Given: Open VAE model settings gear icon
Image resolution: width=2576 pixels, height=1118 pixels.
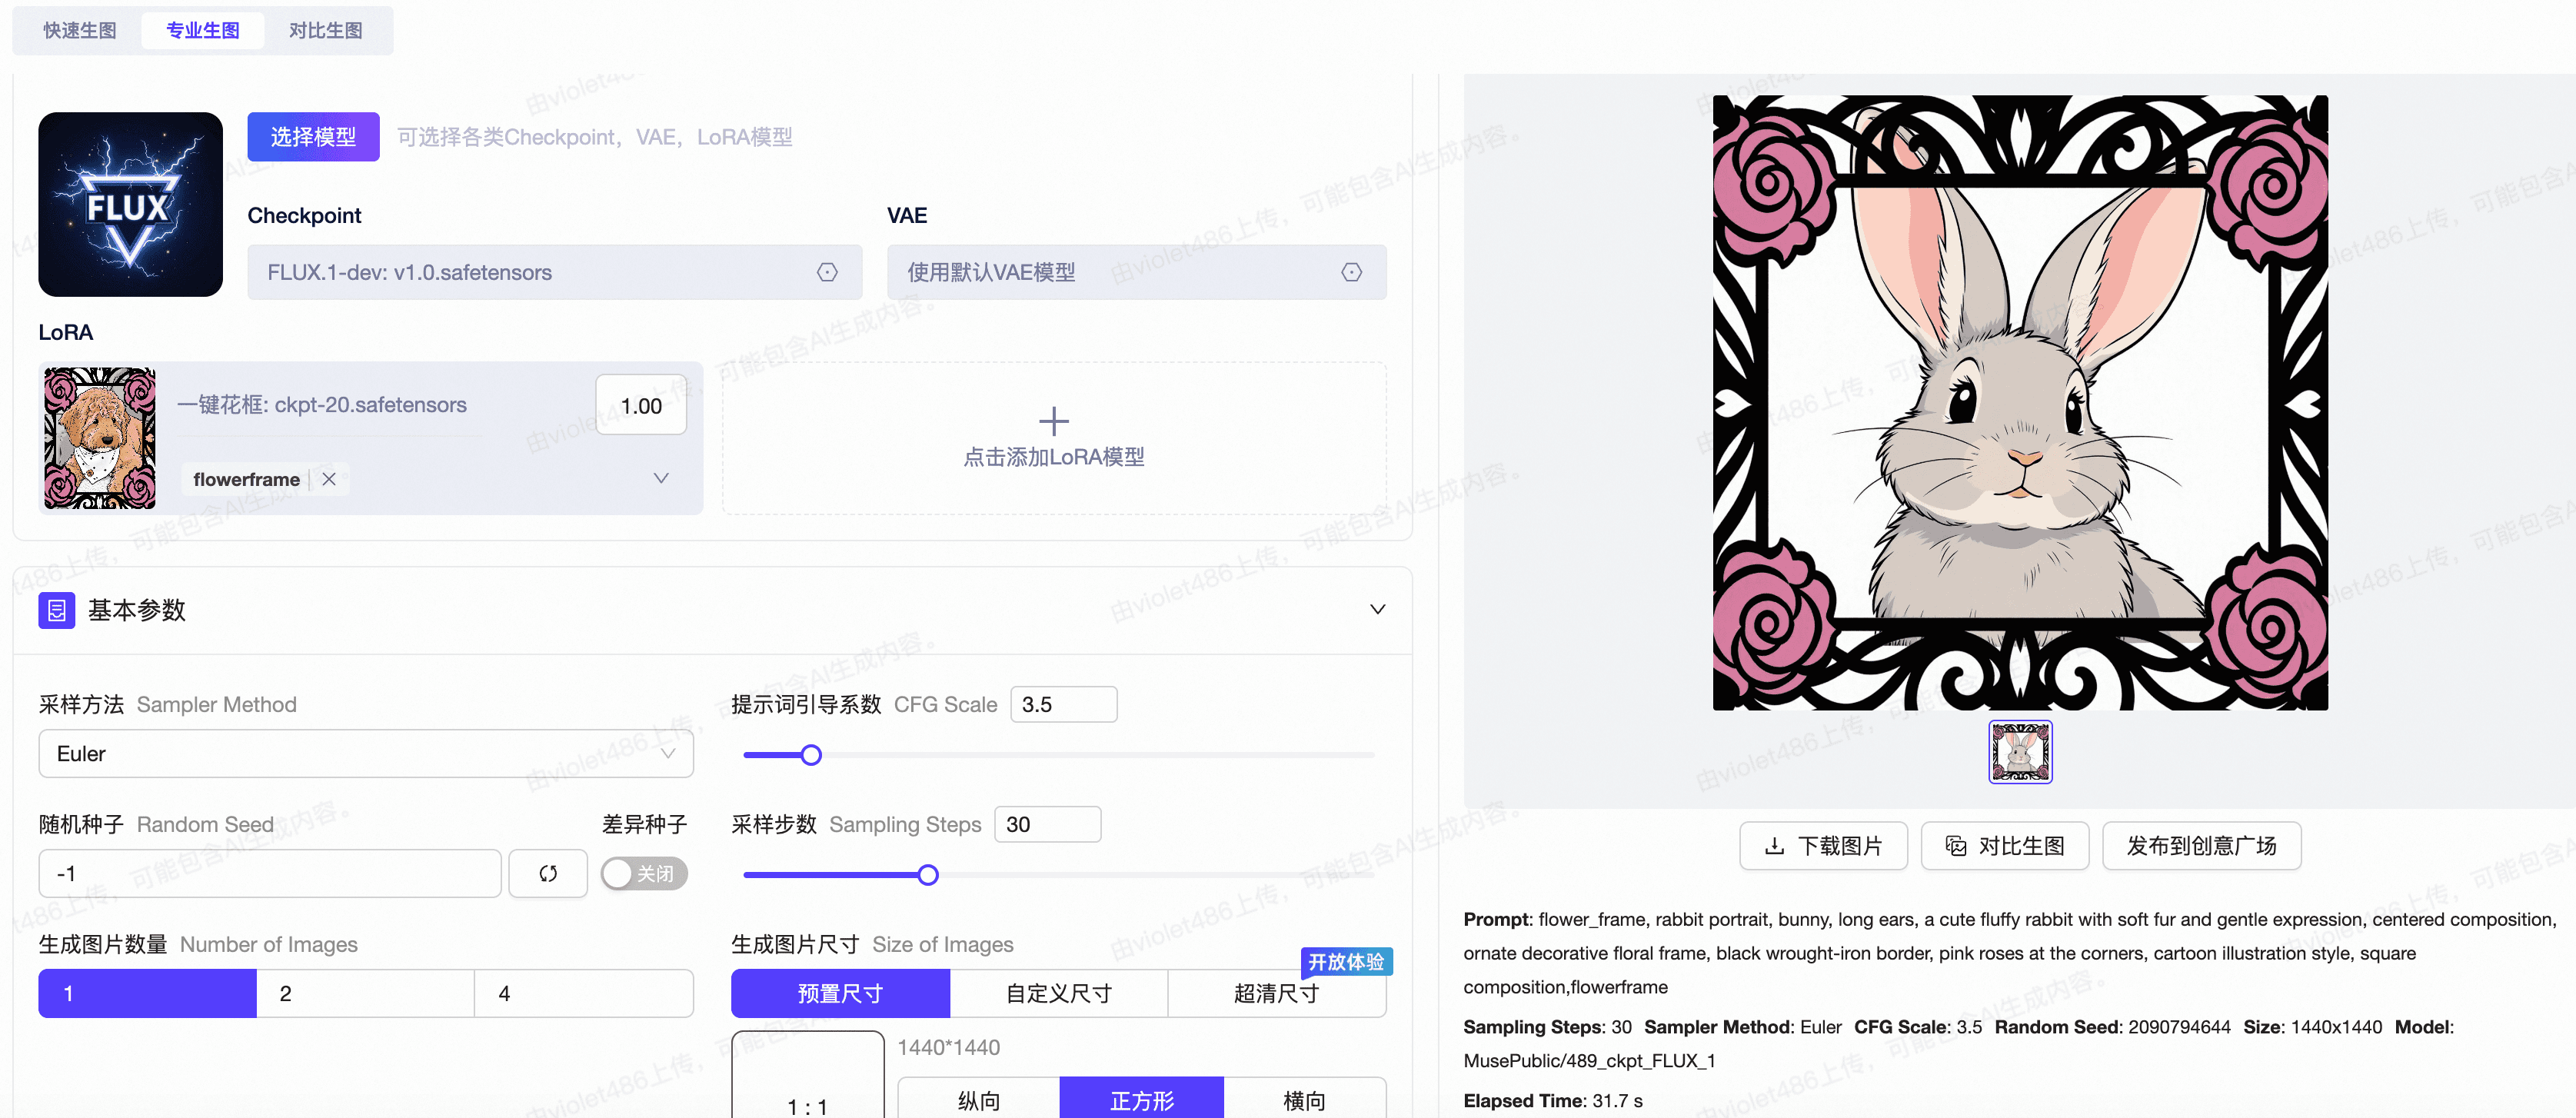Looking at the screenshot, I should tap(1352, 271).
